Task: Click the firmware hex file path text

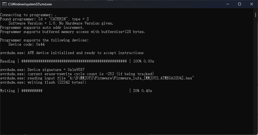Action: (x=131, y=78)
